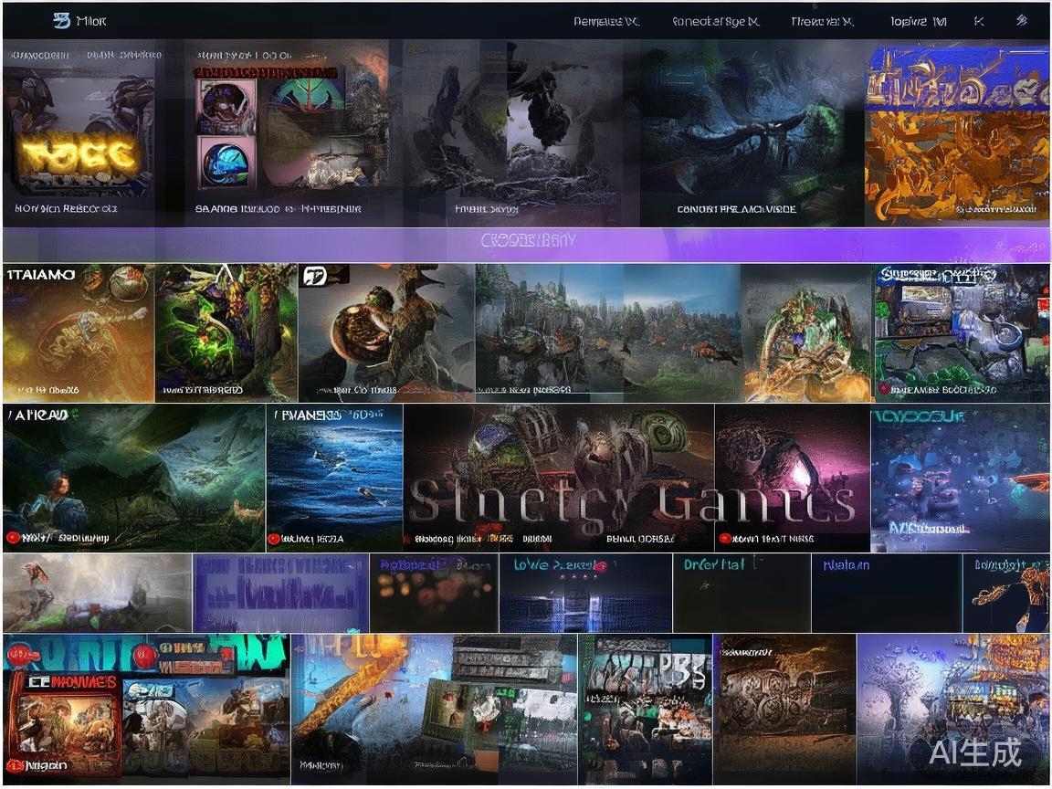
Task: Select the round portrait icon above the blue orb
Action: (222, 105)
